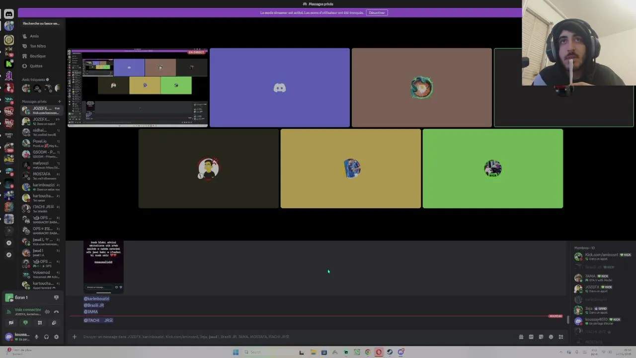The image size is (636, 358).
Task: Open the ITACHI JR private conversation
Action: tap(41, 209)
